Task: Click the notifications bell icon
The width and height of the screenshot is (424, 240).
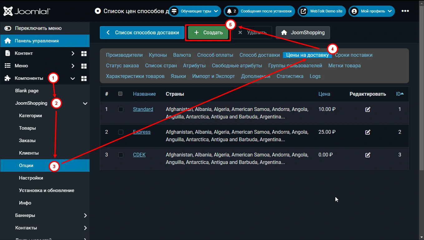Action: 229,11
